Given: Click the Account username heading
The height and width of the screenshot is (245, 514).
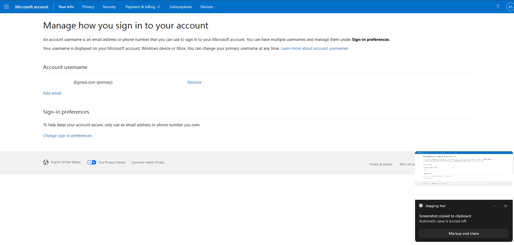Looking at the screenshot, I should coord(65,67).
